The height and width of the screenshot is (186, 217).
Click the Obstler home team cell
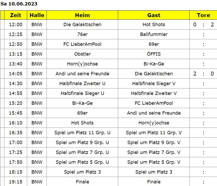tap(82, 54)
